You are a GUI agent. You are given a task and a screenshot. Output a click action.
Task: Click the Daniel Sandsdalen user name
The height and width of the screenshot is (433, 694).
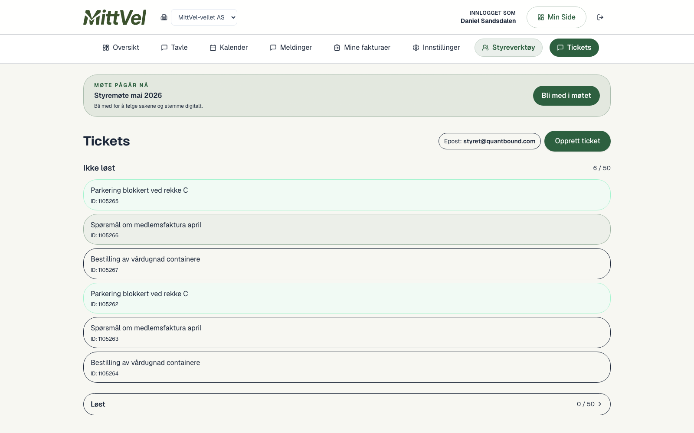(488, 21)
